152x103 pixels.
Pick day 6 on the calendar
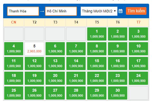coord(55,49)
